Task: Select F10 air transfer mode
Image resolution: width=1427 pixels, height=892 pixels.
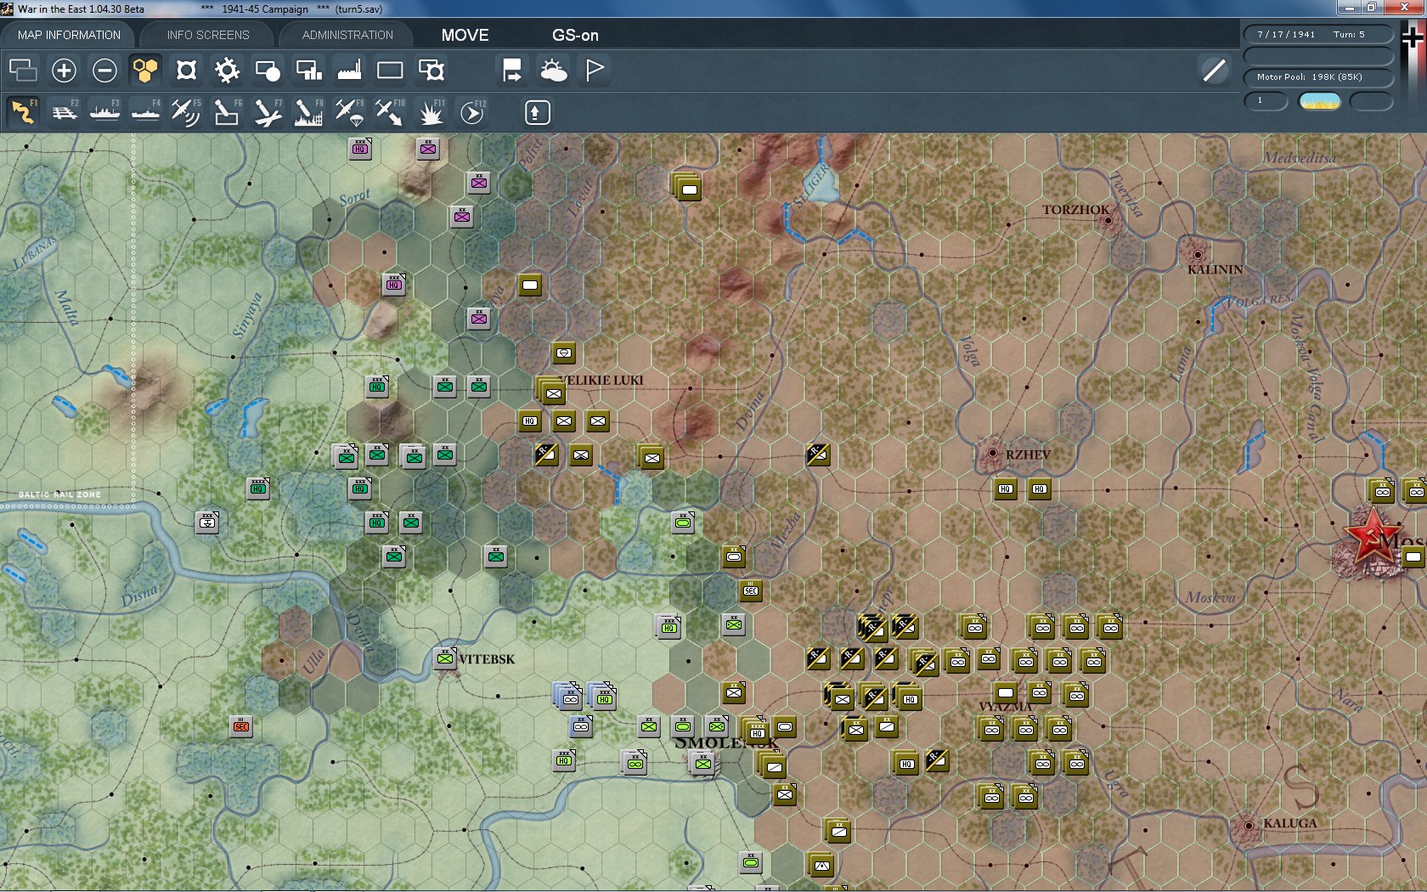Action: coord(390,112)
